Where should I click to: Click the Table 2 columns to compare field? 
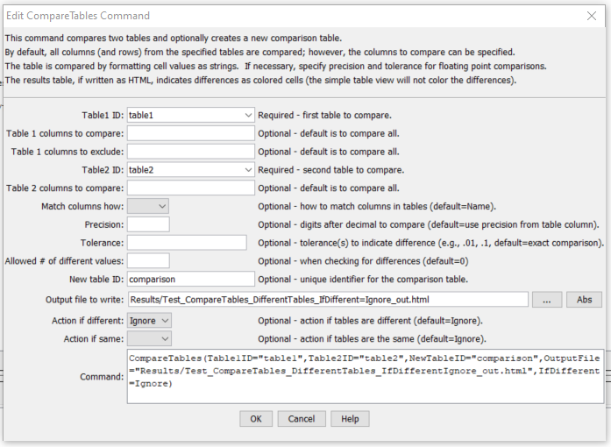click(190, 188)
